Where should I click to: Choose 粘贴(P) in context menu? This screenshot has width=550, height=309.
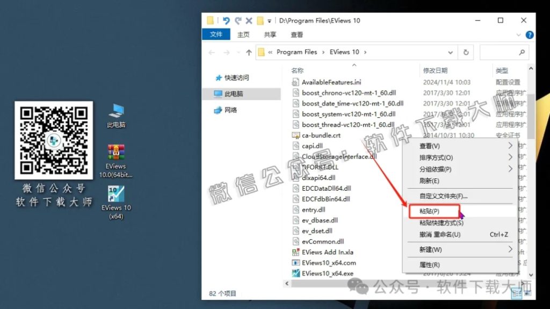pos(460,211)
